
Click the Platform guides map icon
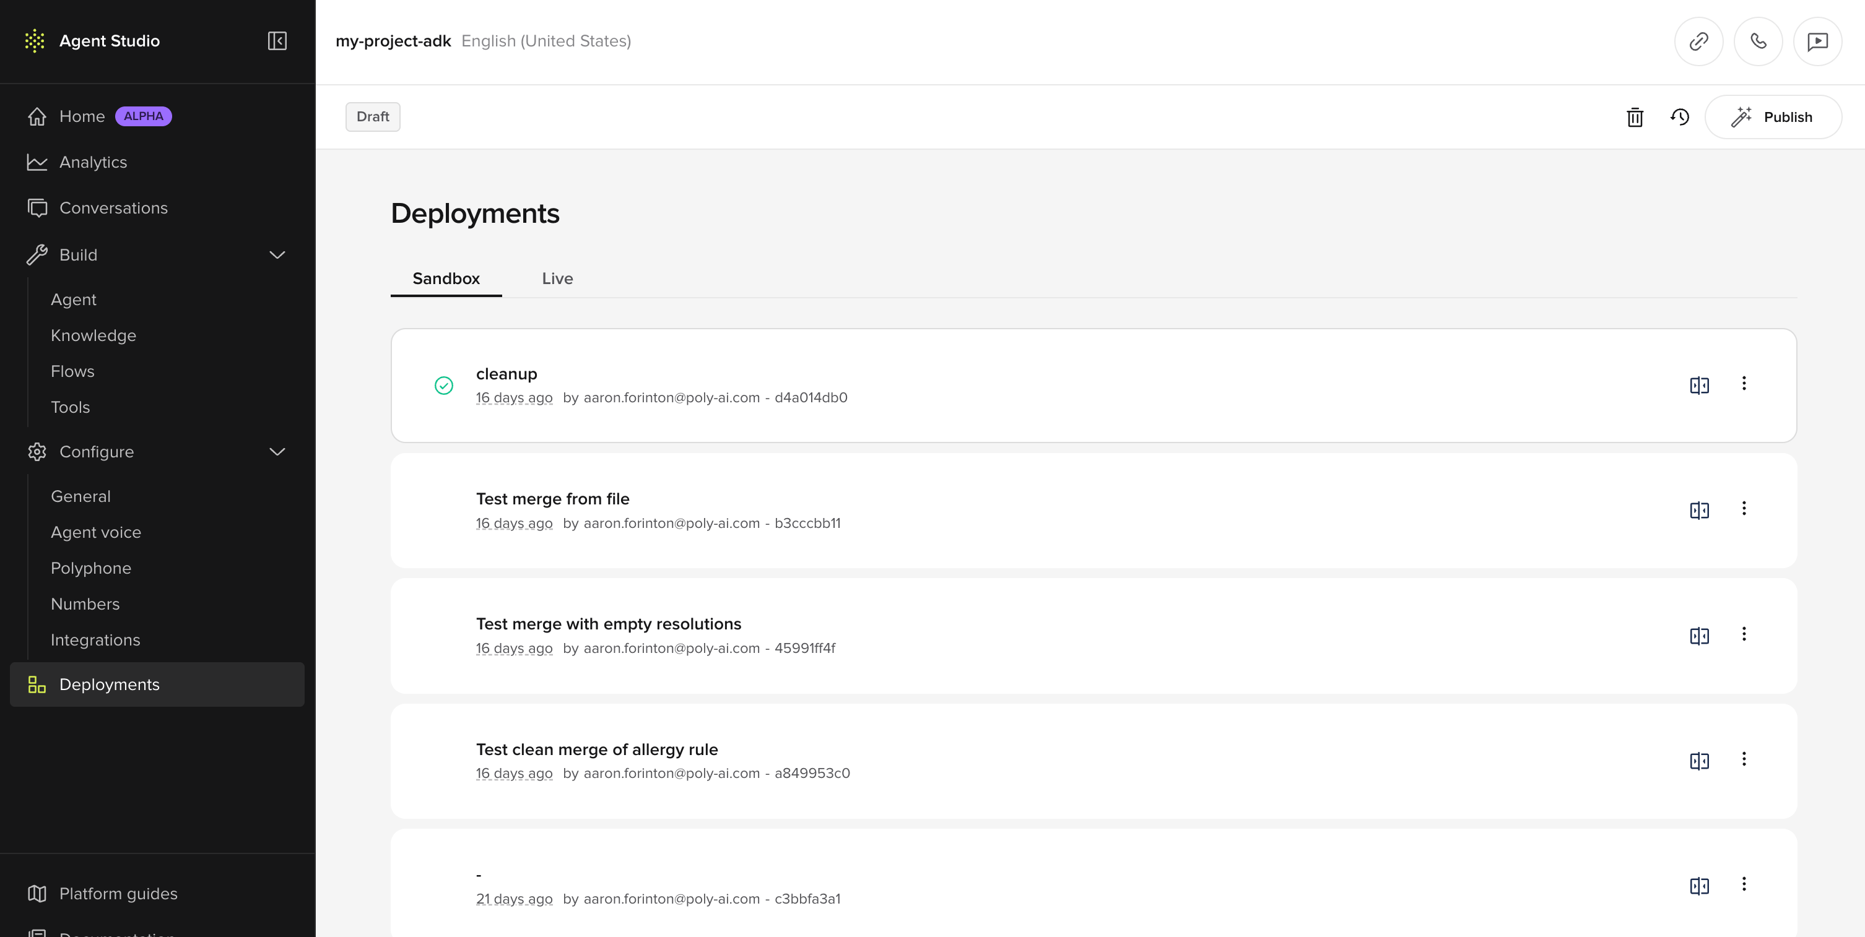(37, 894)
